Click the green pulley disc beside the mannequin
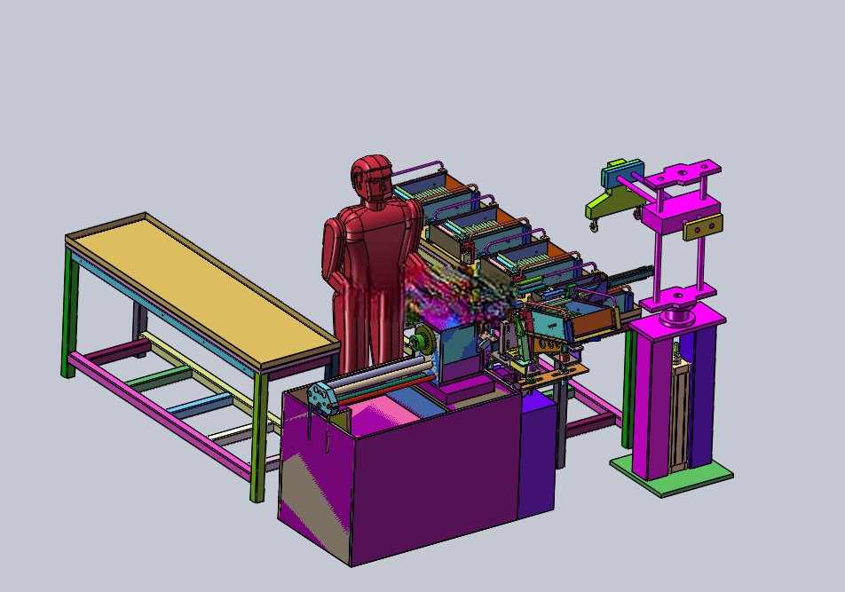 point(422,341)
